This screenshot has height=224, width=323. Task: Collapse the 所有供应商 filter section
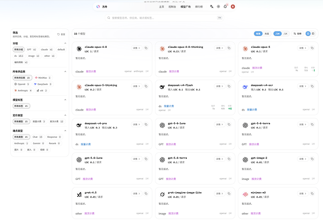click(65, 72)
